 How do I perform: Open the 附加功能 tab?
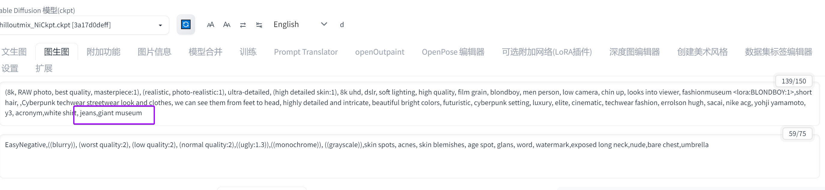[x=104, y=52]
